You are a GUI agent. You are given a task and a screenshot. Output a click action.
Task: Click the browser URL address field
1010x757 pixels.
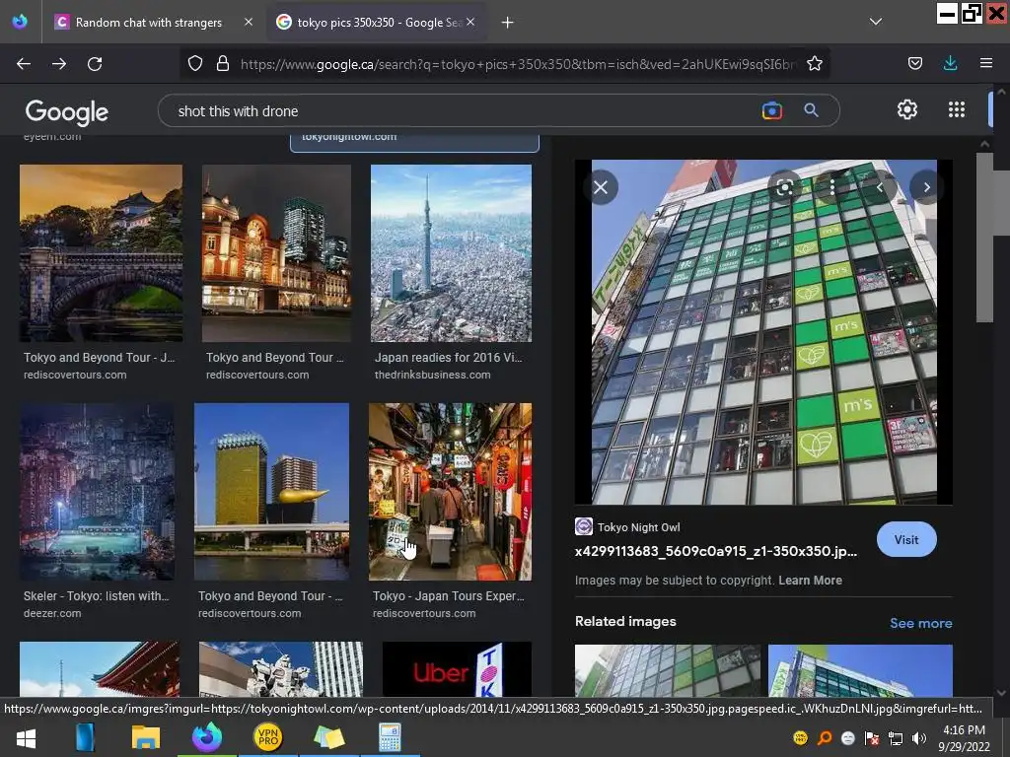(x=518, y=64)
